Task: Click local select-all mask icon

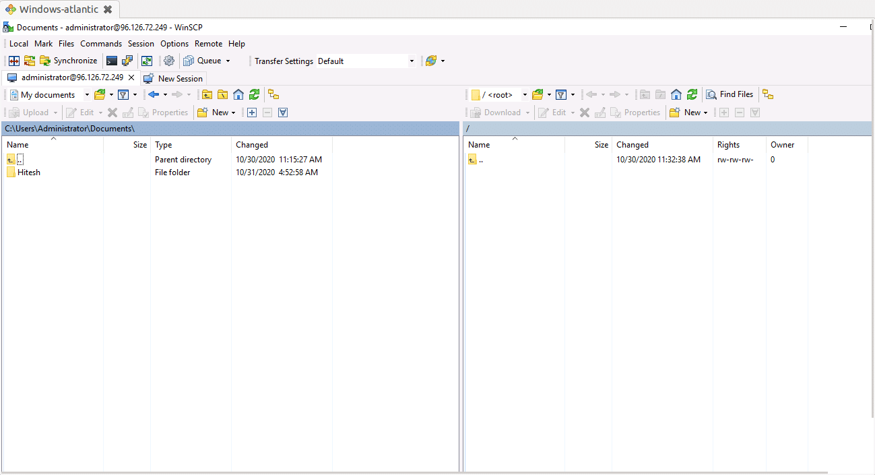Action: tap(283, 113)
